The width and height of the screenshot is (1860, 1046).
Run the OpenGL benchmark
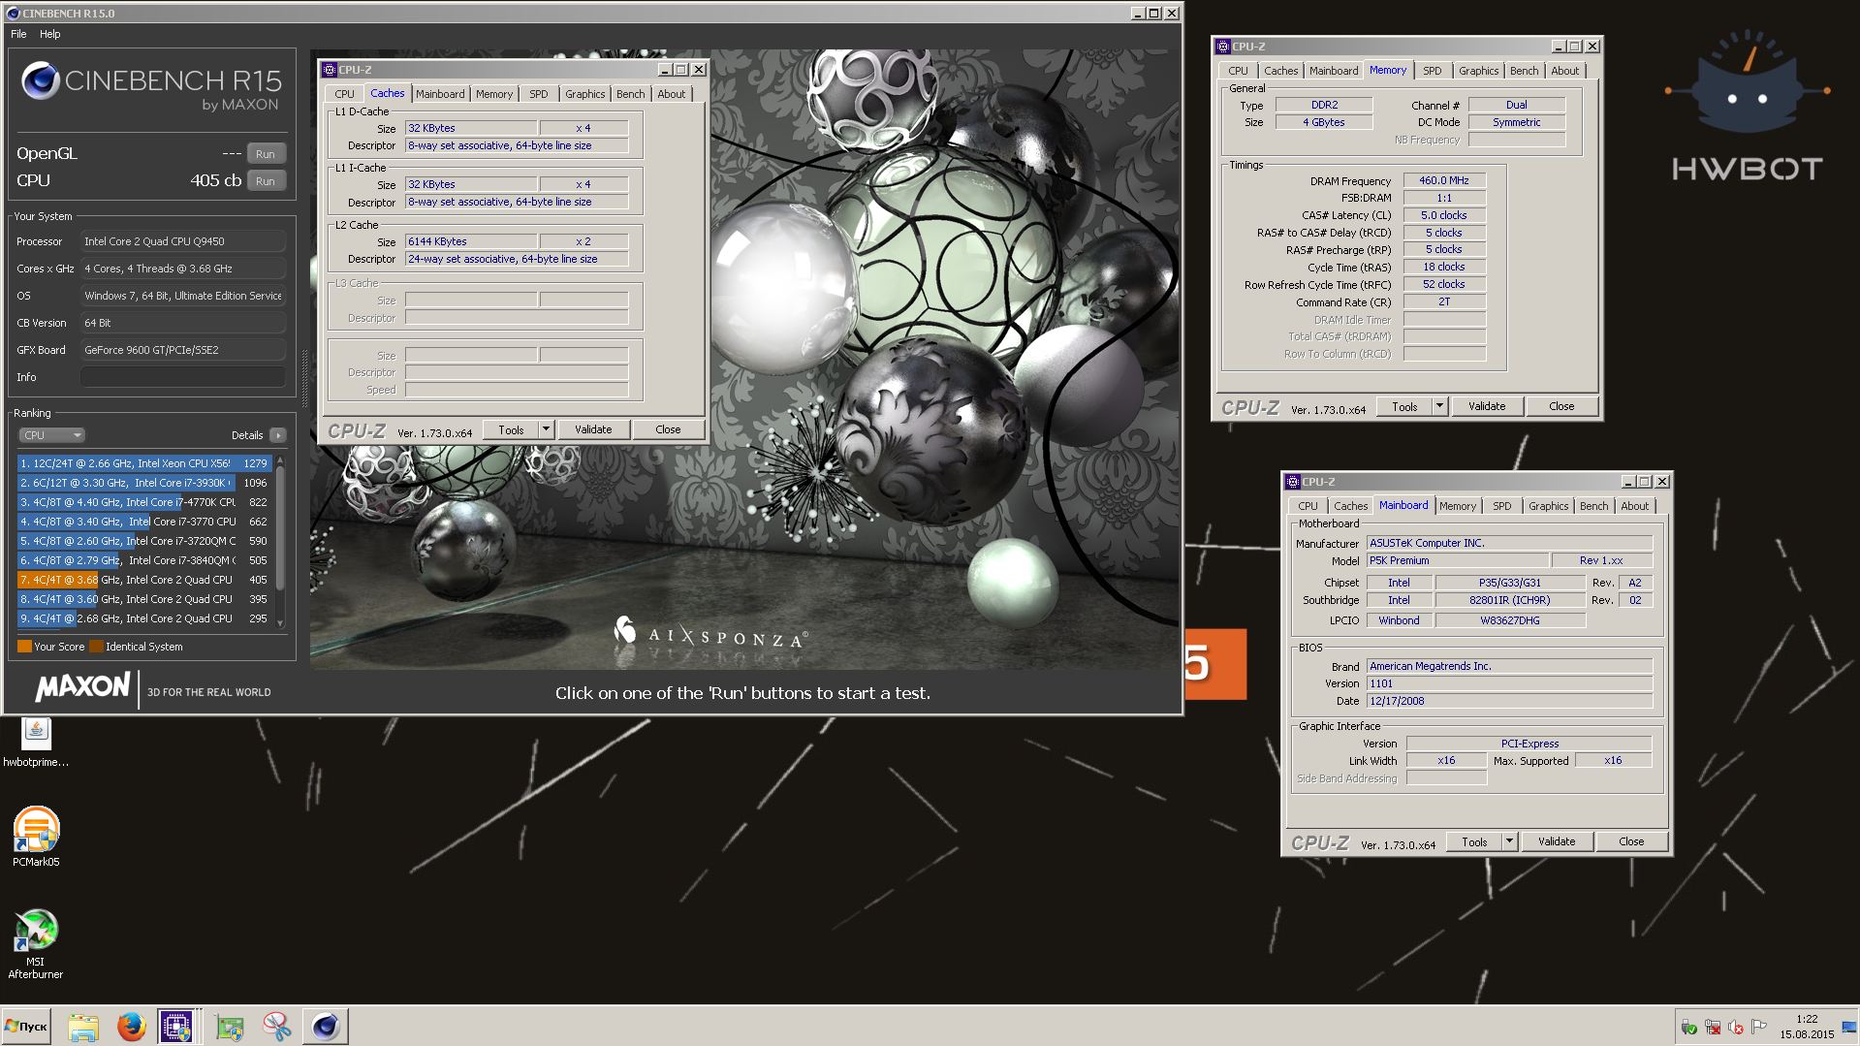tap(266, 154)
